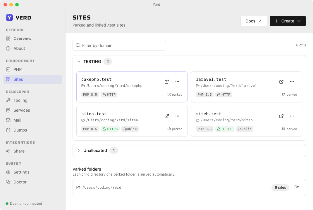Click the HTTP badge on laravel.test
Screen dimensions: 313x210
pos(223,94)
